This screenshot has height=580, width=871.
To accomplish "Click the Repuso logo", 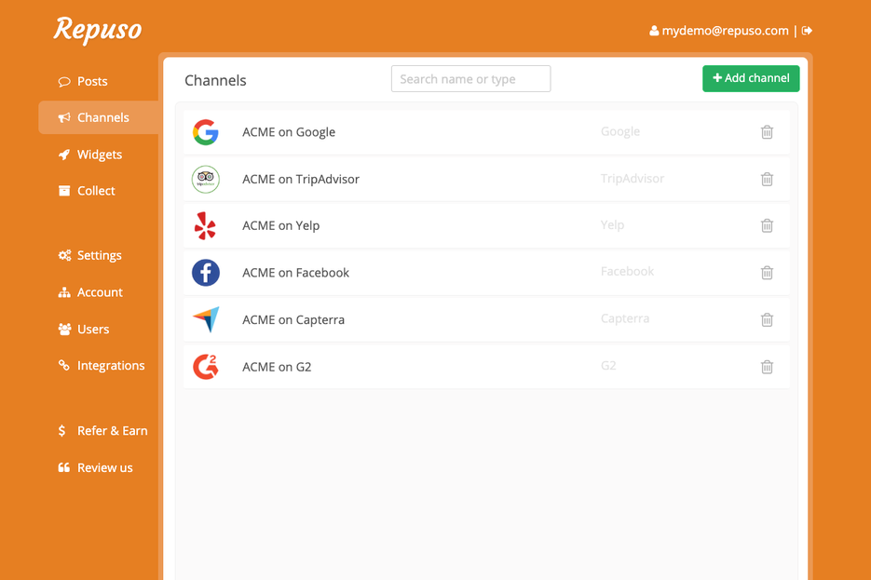I will (97, 29).
